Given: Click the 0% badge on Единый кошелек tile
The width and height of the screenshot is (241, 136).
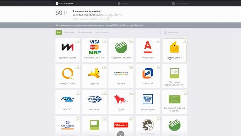Looking at the screenshot, I should (x=78, y=41).
